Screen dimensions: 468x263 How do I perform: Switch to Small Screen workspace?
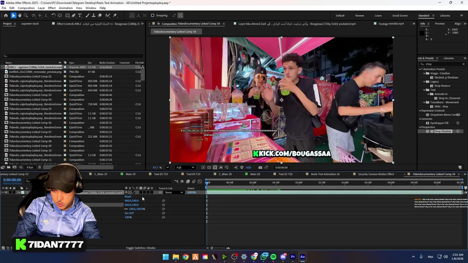click(400, 15)
